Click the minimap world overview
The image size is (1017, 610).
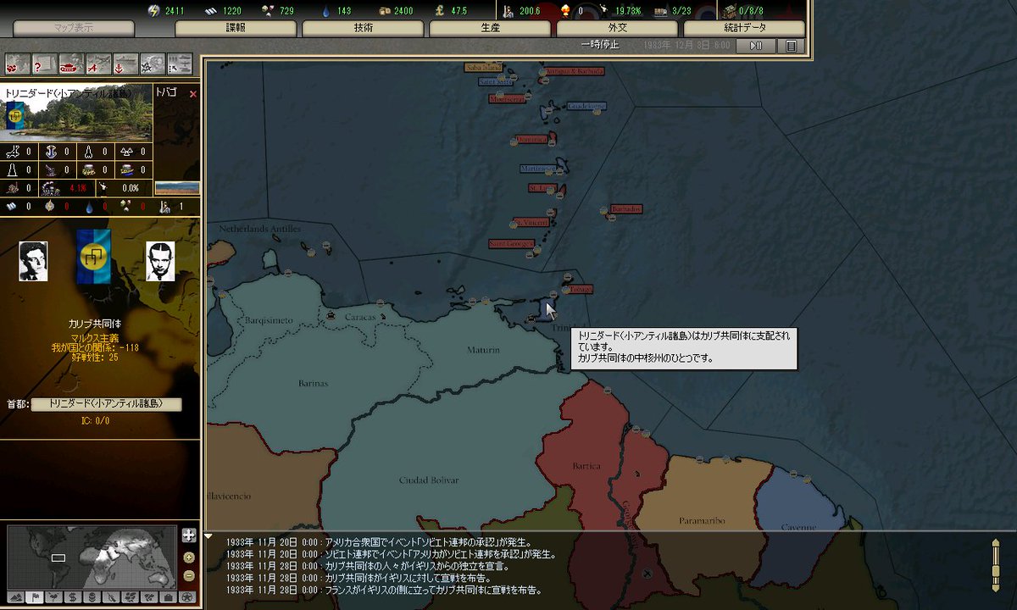click(x=91, y=556)
